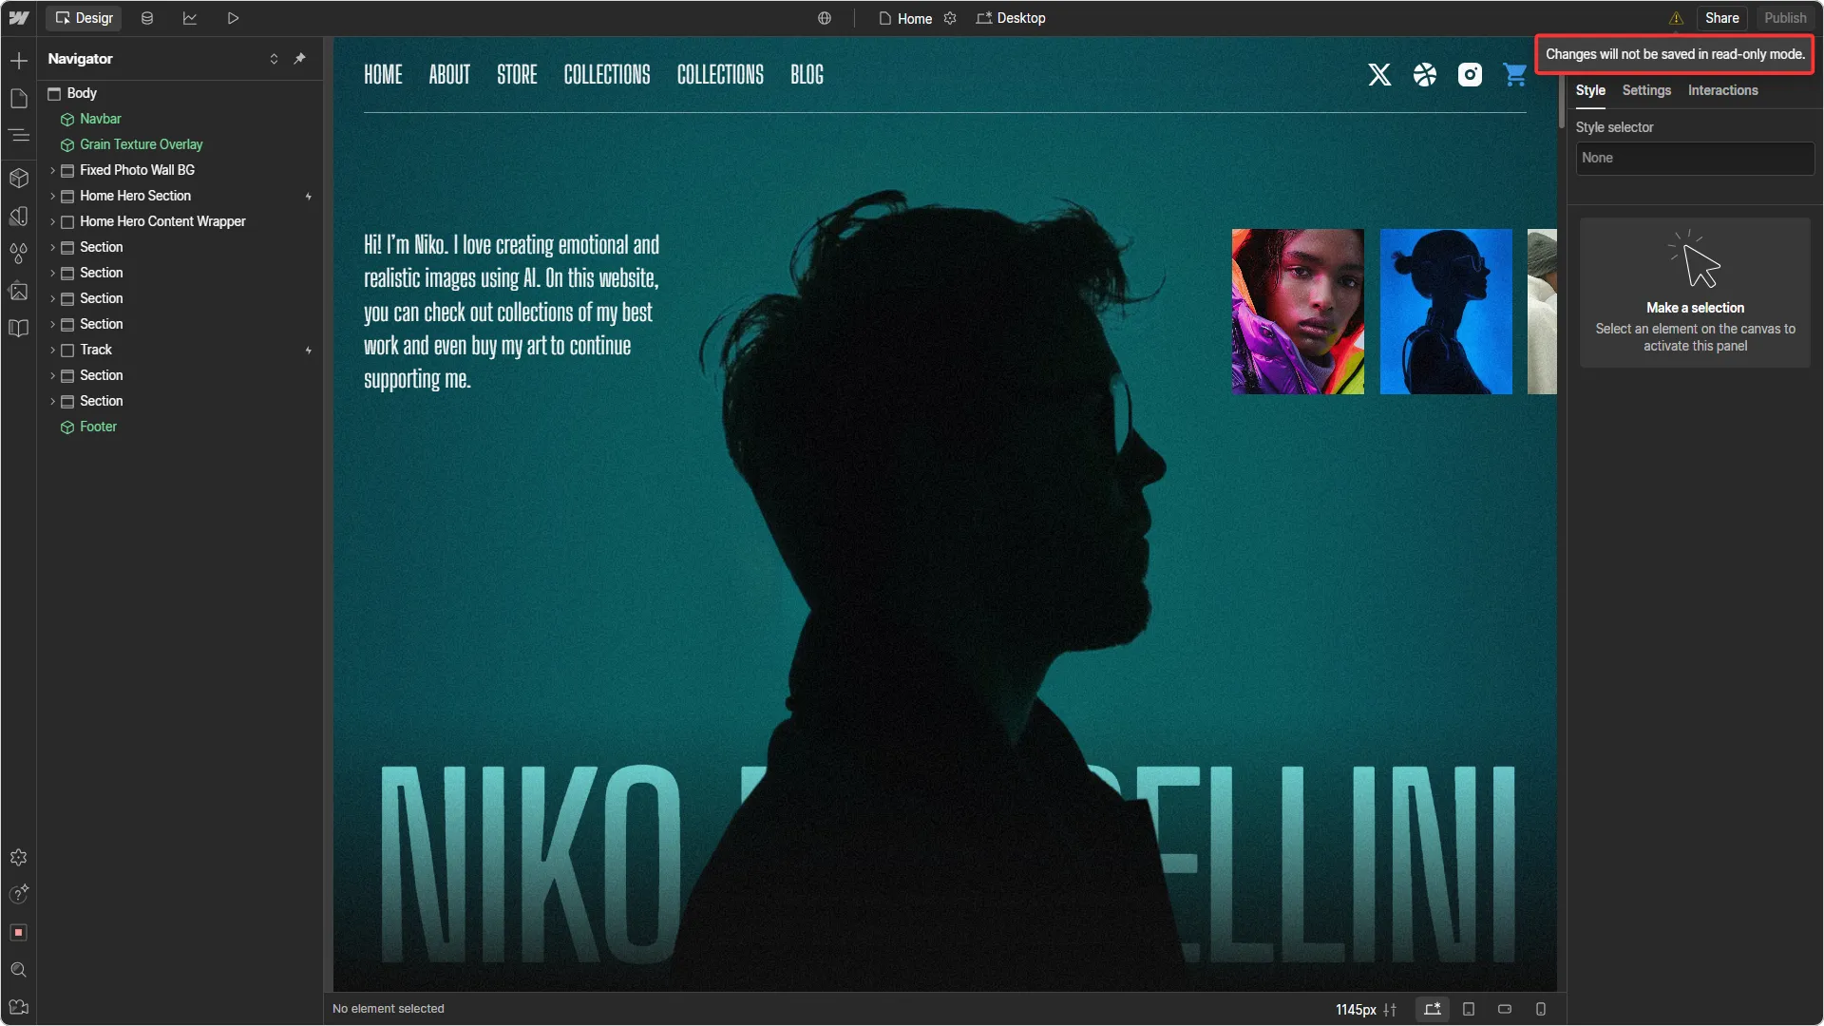Click the BLOG nav link on canvas
This screenshot has width=1824, height=1026.
click(807, 74)
